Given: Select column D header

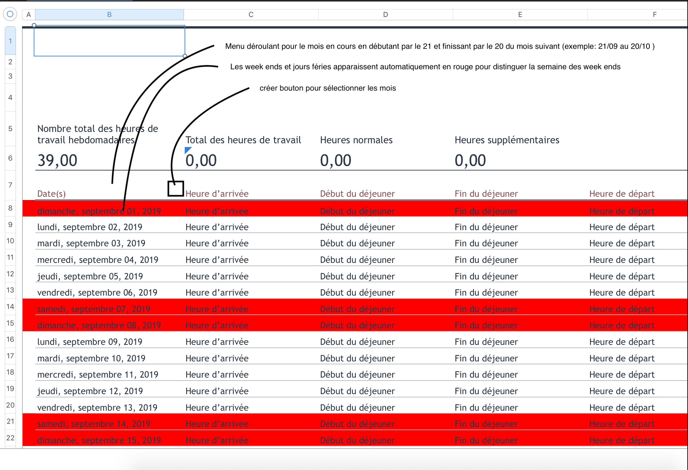Looking at the screenshot, I should tap(385, 15).
